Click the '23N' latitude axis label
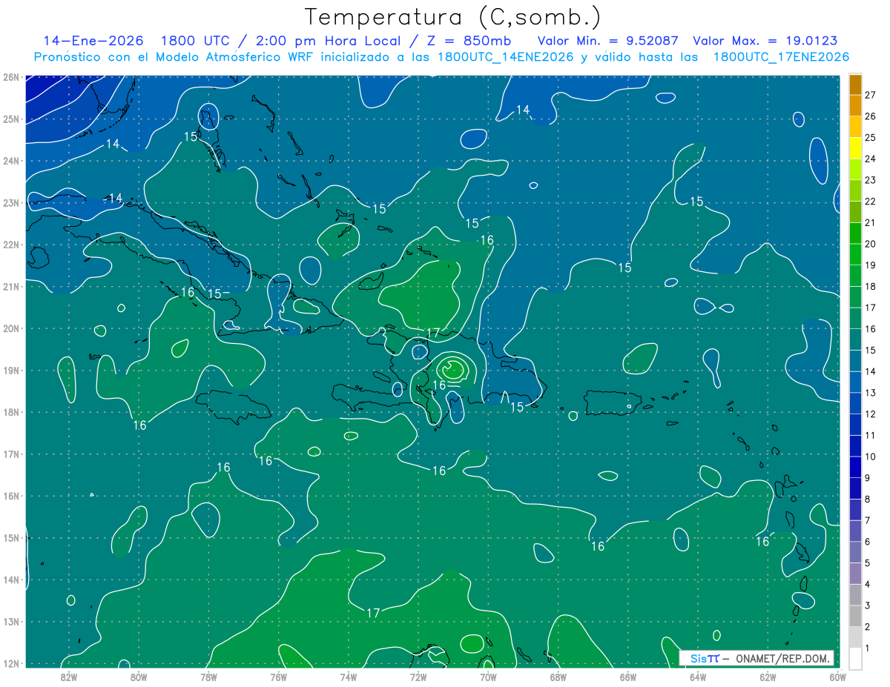This screenshot has width=890, height=687. point(11,202)
